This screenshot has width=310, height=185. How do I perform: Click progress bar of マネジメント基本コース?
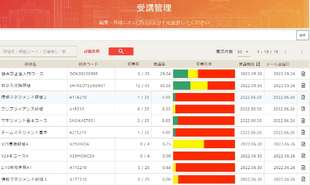(204, 121)
